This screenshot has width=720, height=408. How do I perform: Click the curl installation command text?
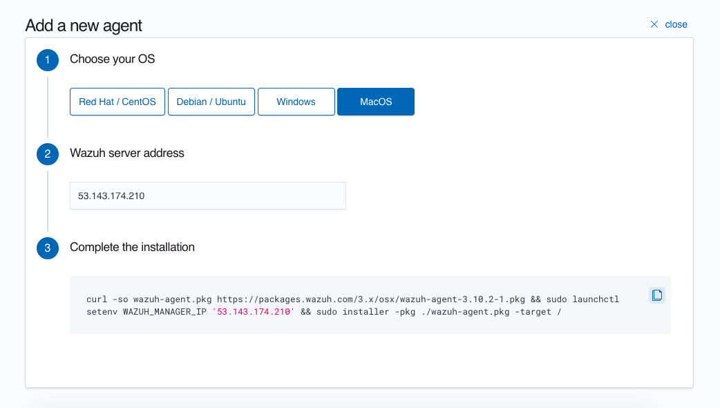tap(352, 306)
